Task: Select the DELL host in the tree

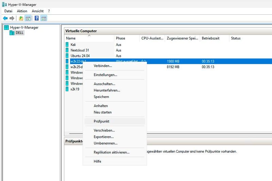Action: tap(19, 33)
